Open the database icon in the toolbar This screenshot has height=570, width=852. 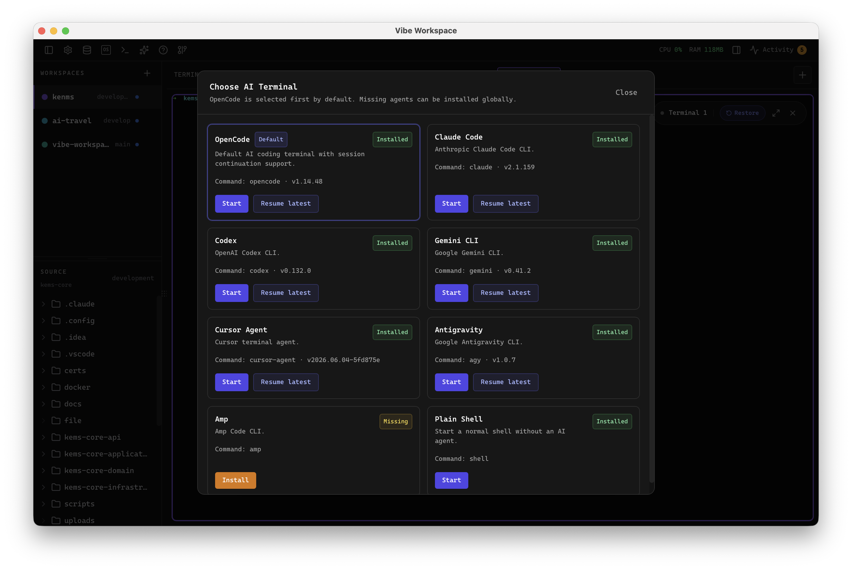[87, 50]
